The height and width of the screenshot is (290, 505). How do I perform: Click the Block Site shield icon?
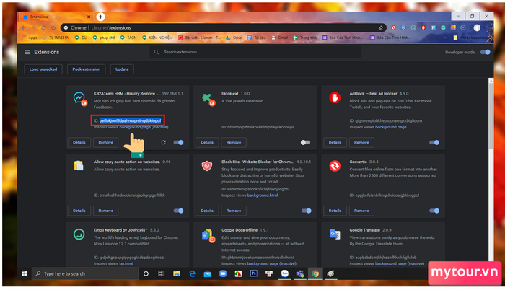click(x=207, y=166)
